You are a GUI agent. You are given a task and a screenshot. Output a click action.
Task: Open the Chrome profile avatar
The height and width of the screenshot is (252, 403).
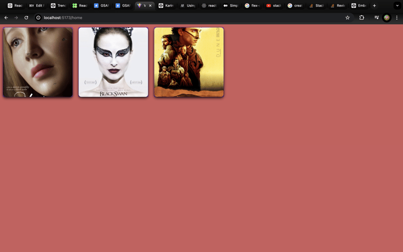pos(386,18)
